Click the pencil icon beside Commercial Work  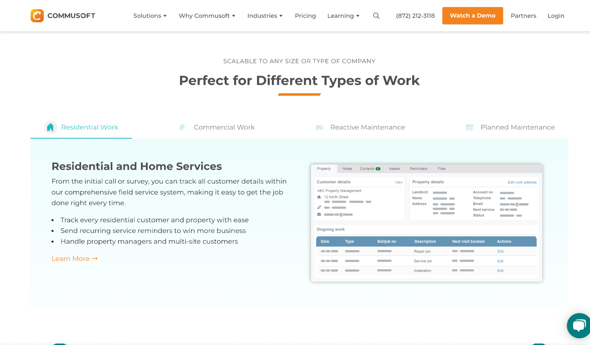[x=183, y=127]
